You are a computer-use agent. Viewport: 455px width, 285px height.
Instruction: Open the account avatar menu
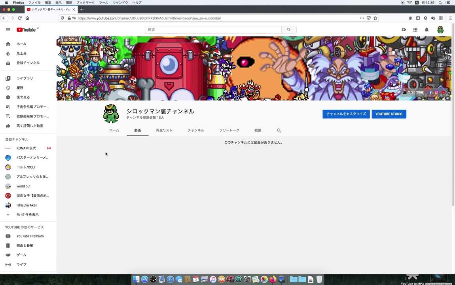(440, 30)
